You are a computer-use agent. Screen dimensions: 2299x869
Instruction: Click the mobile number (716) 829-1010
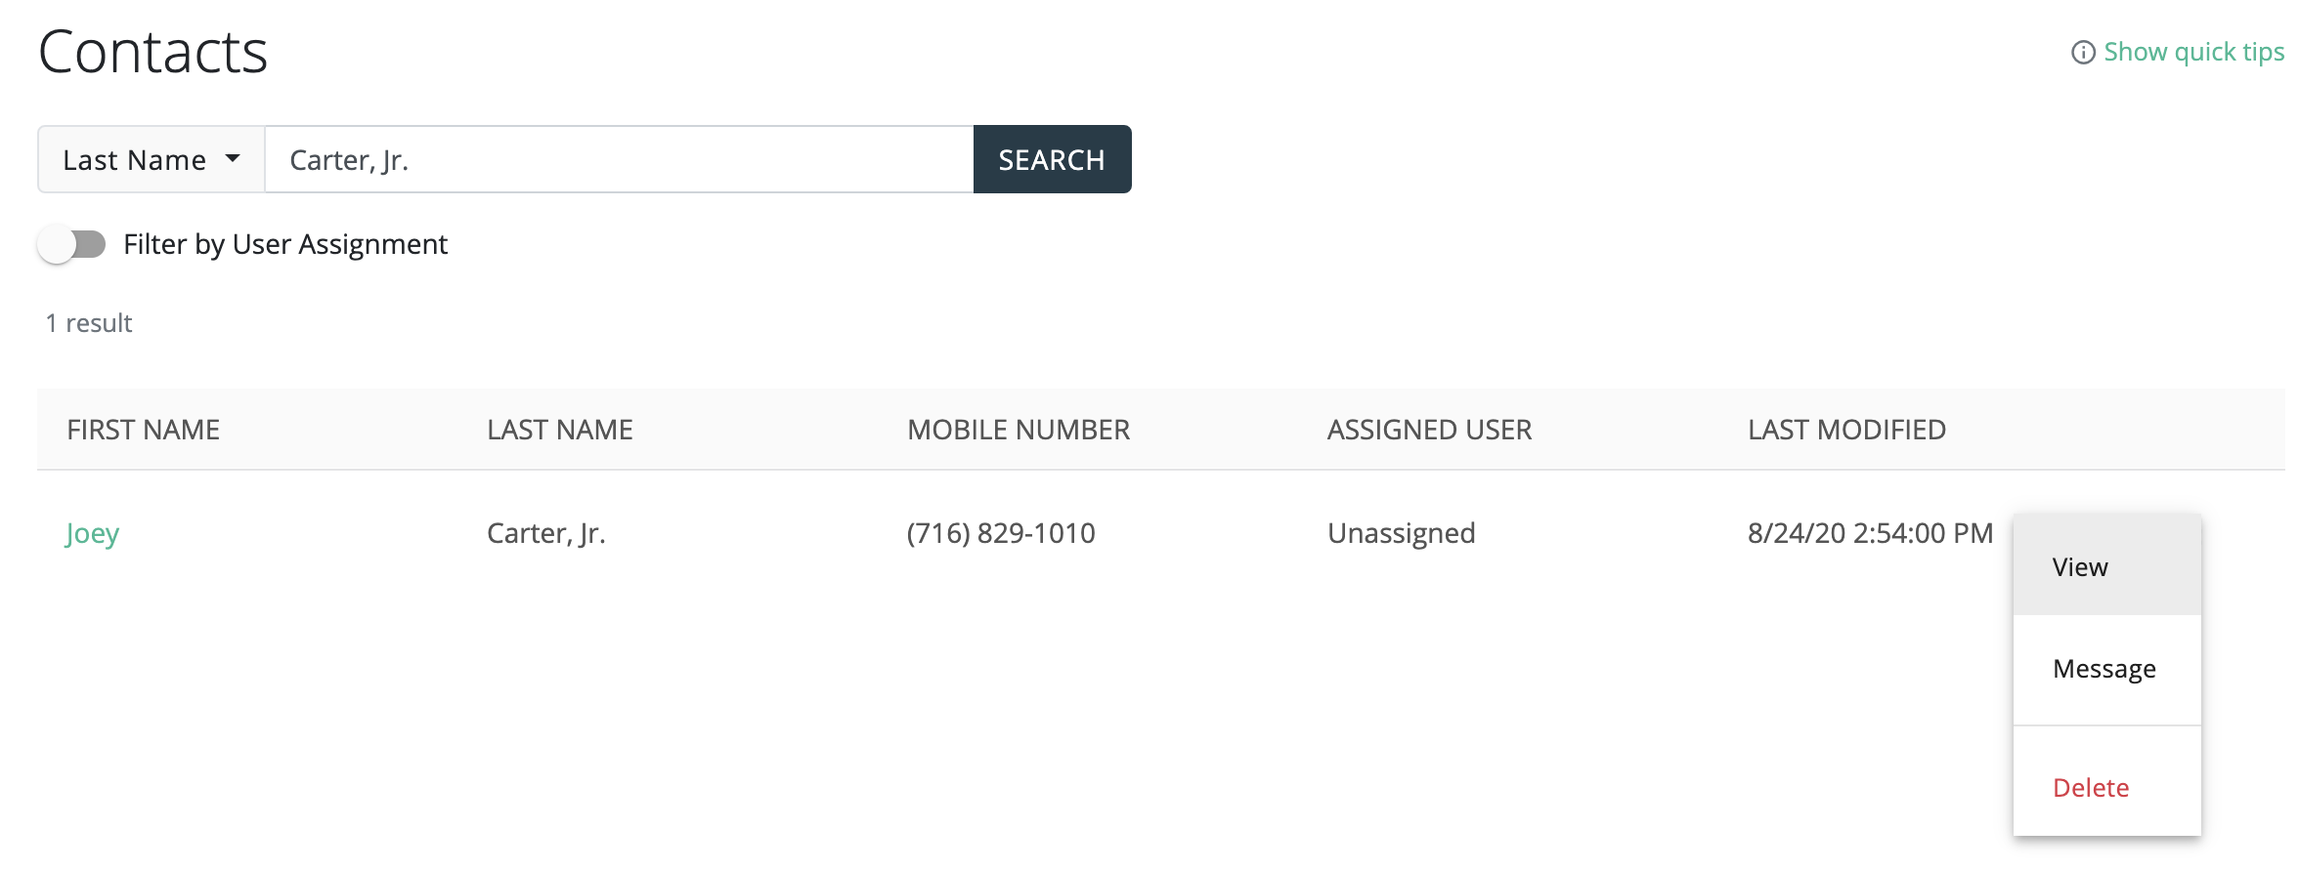[x=1001, y=533]
